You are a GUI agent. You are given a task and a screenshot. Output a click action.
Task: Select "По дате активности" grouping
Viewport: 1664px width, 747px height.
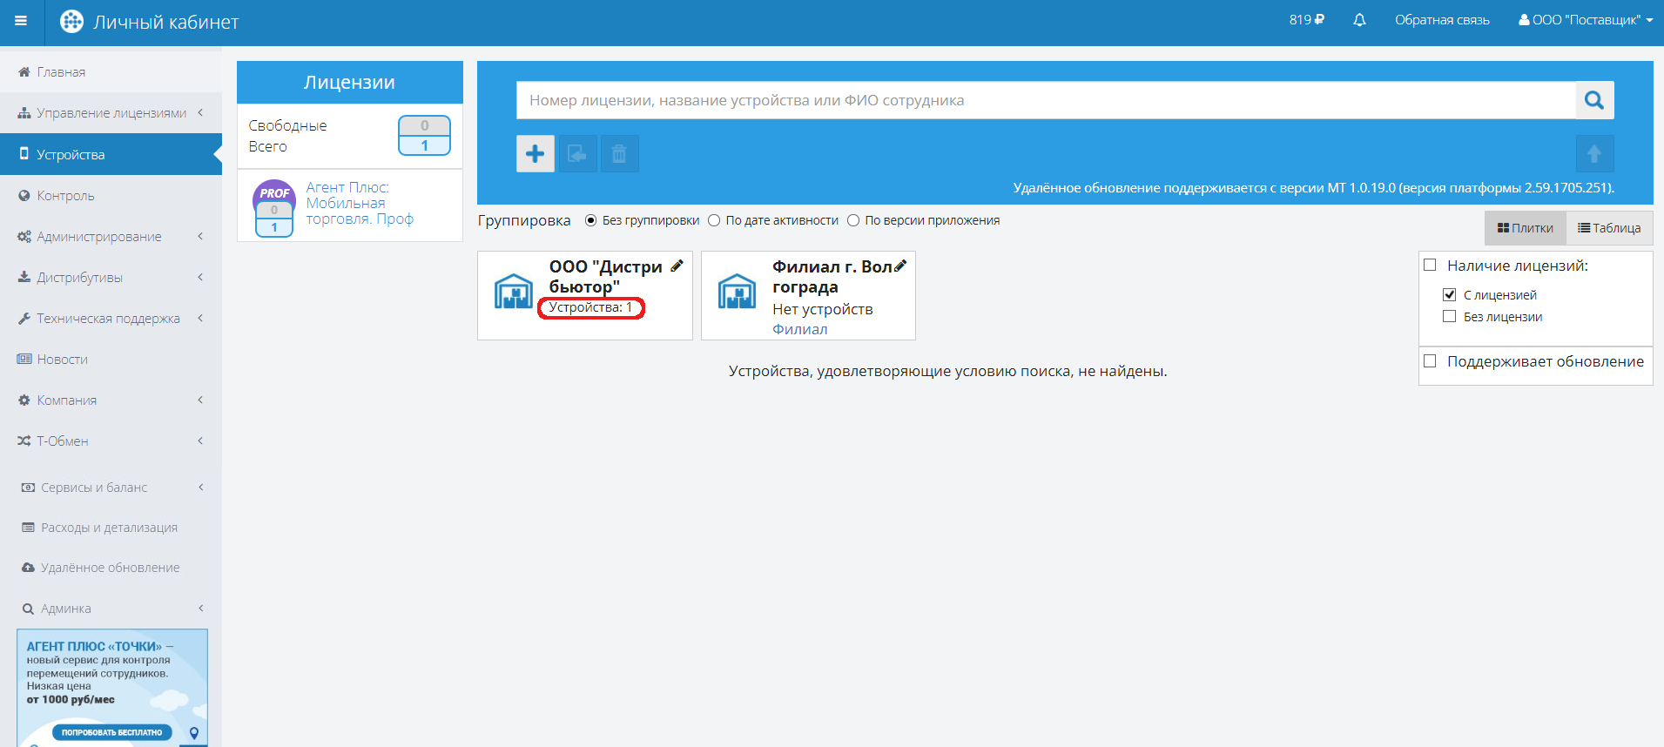click(x=715, y=221)
